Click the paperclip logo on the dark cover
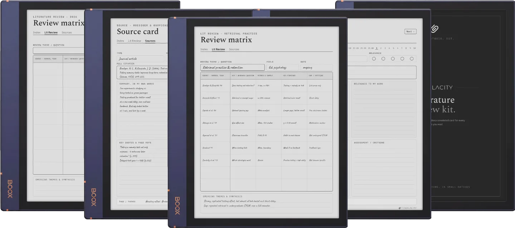 [x=435, y=29]
